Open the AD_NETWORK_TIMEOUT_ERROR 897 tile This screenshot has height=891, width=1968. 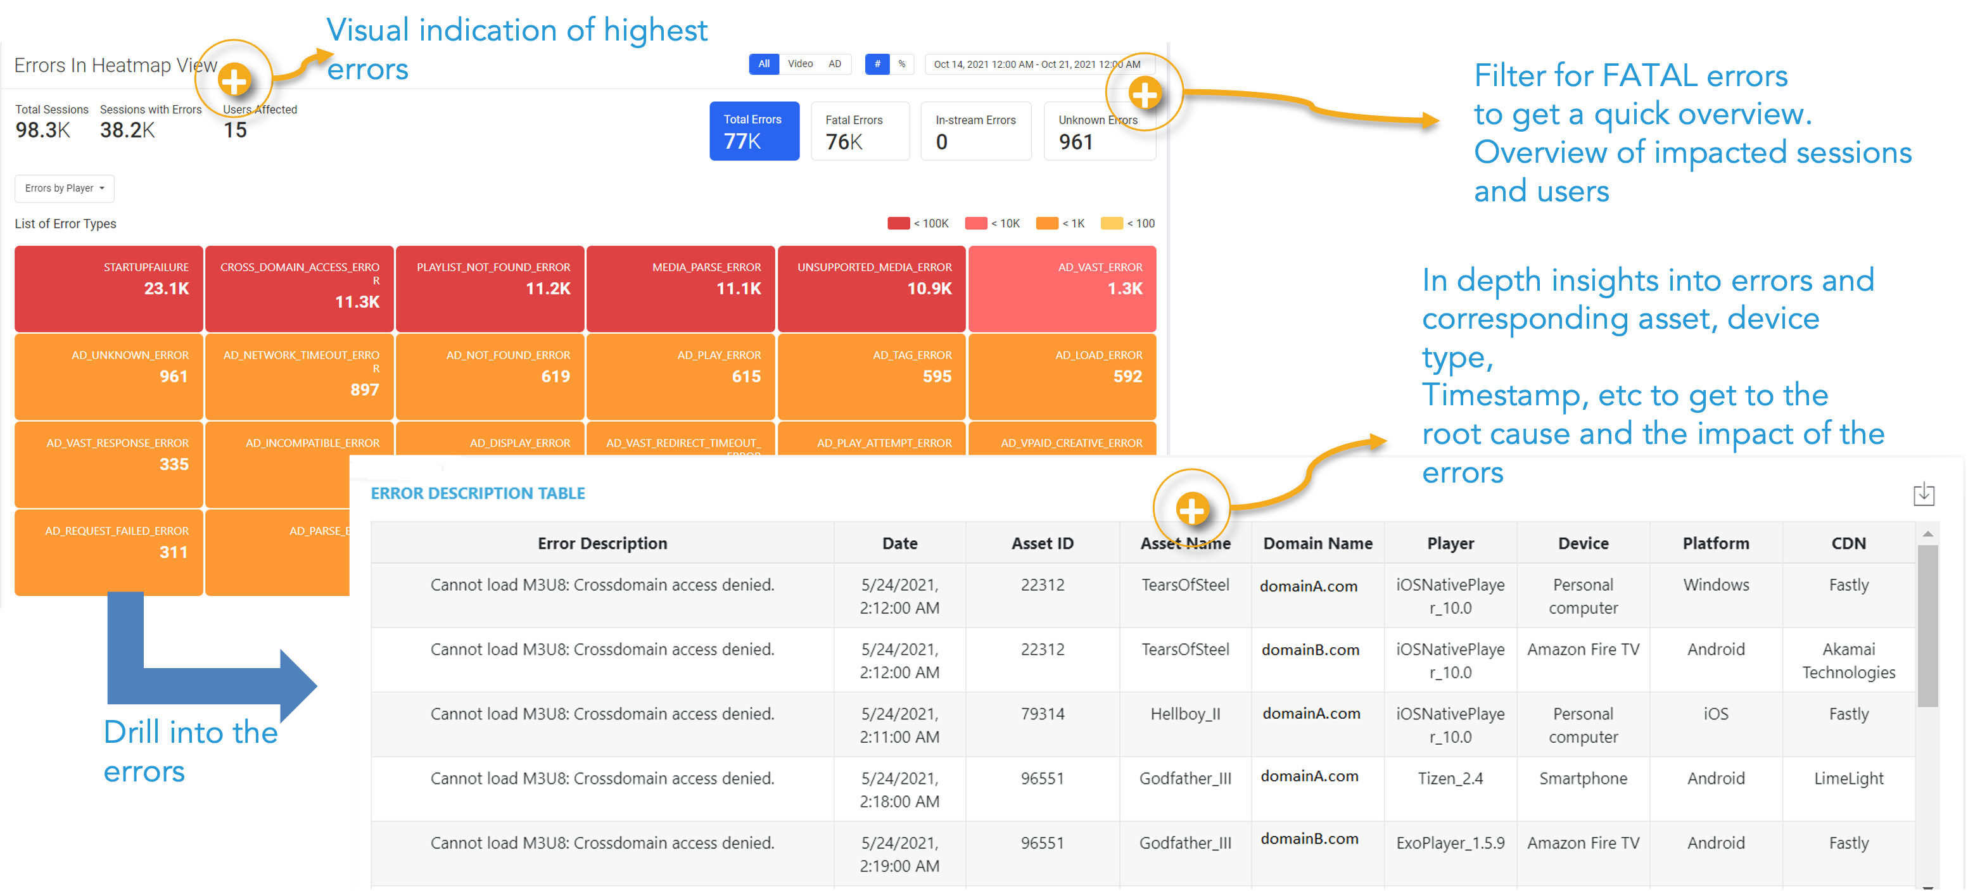300,376
